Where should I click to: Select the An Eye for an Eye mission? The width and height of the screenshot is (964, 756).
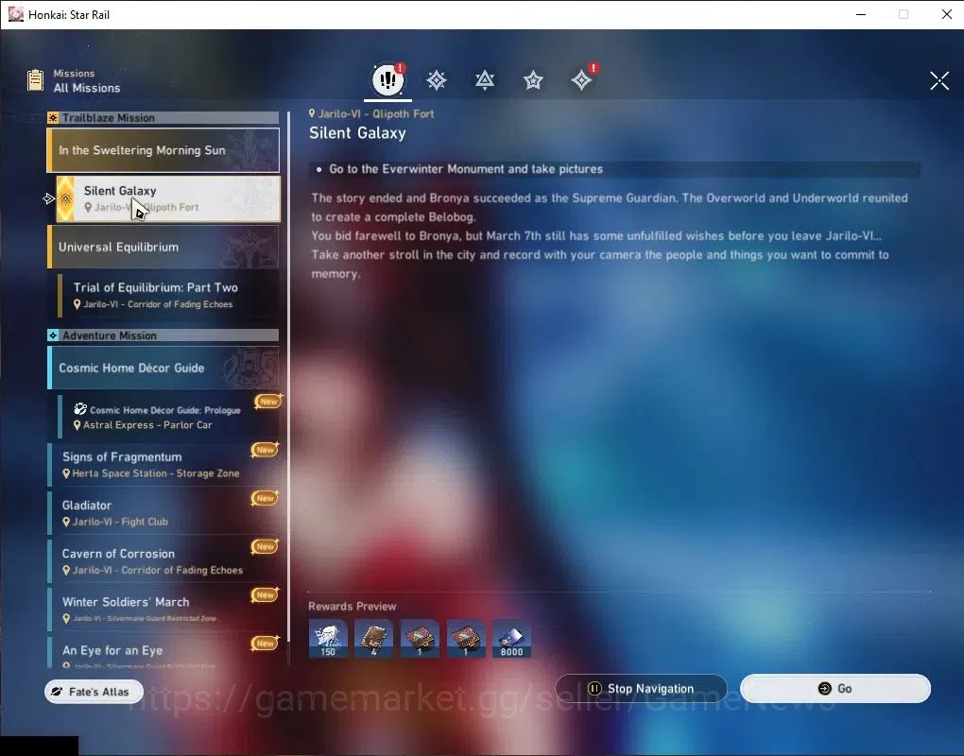(x=163, y=652)
